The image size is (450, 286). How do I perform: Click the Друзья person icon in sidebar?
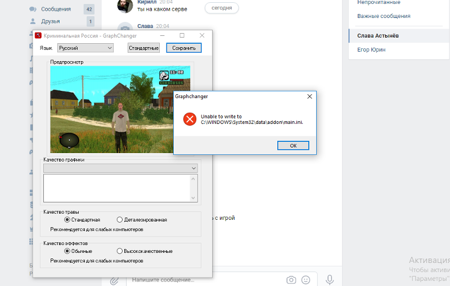click(x=33, y=22)
